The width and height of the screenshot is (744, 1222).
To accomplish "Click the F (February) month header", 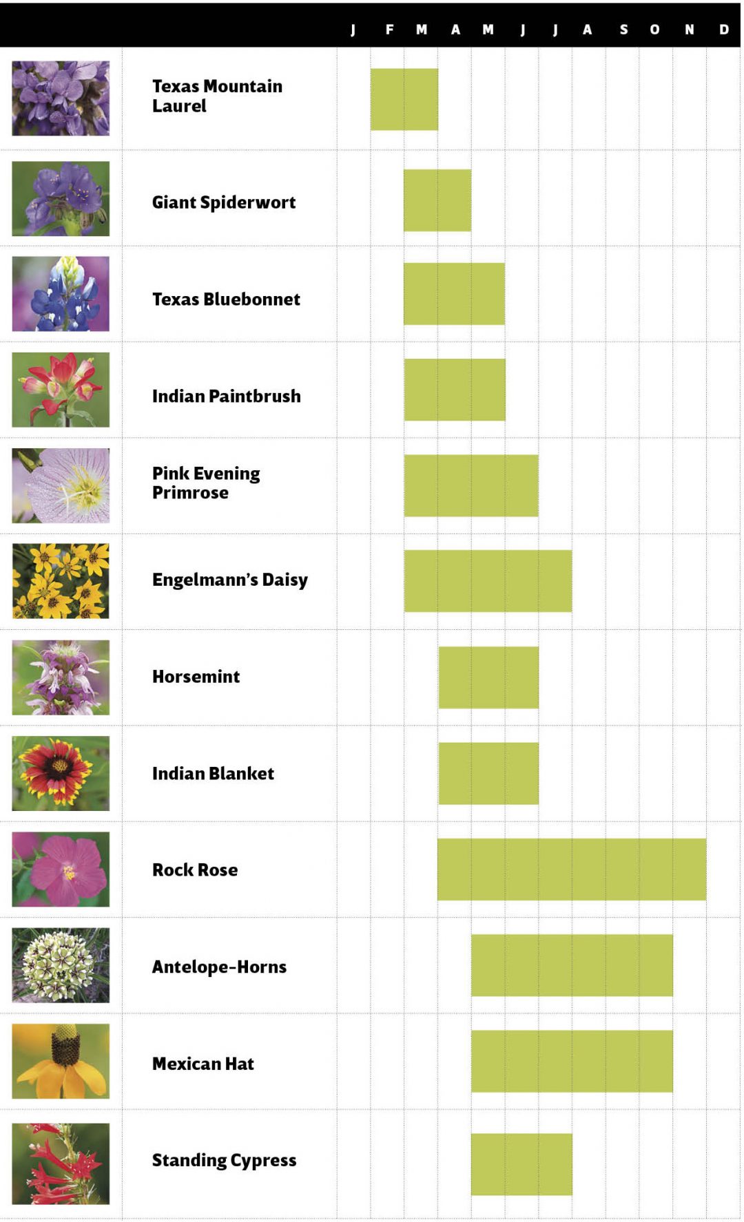I will pos(389,30).
